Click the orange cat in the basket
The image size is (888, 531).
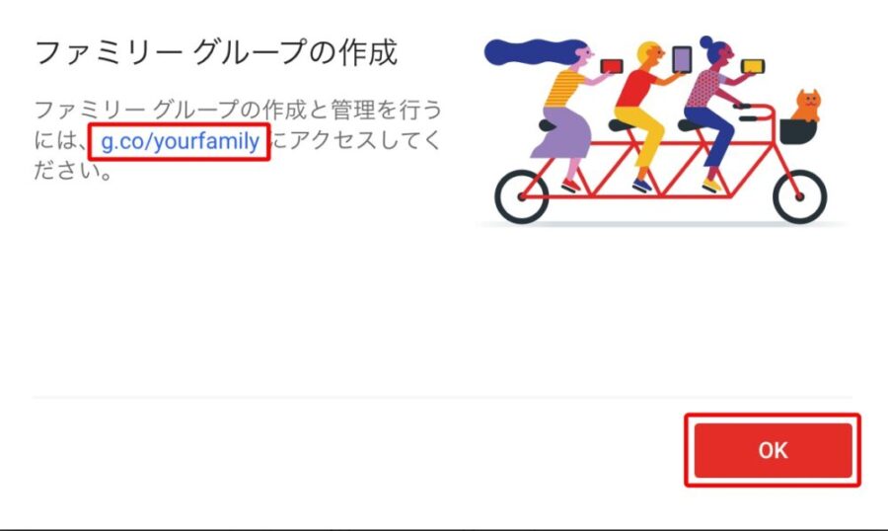[806, 106]
